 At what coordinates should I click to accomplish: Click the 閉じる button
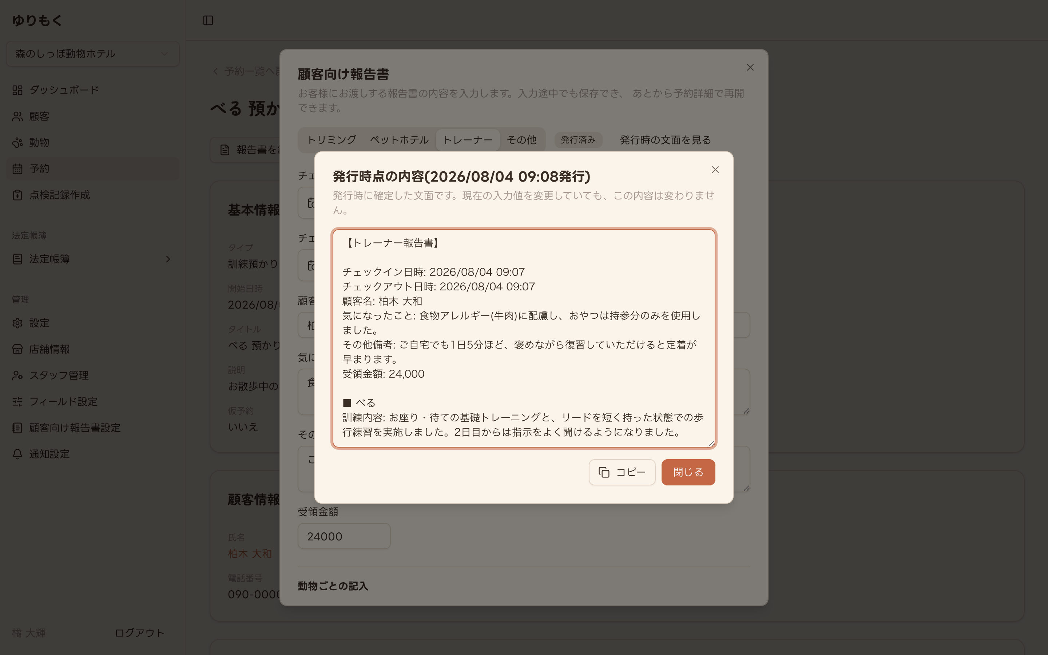pos(688,472)
